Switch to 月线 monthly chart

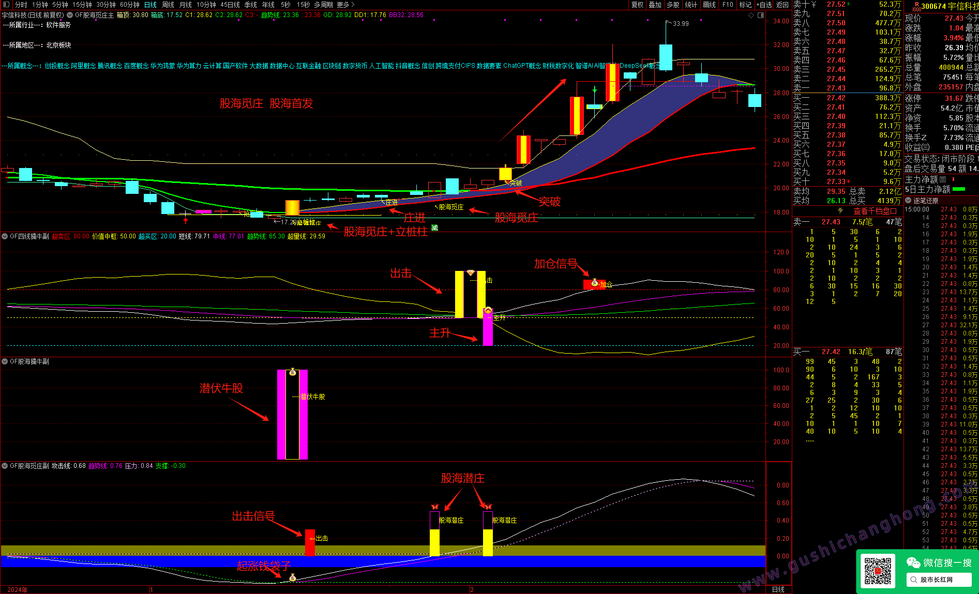point(185,5)
